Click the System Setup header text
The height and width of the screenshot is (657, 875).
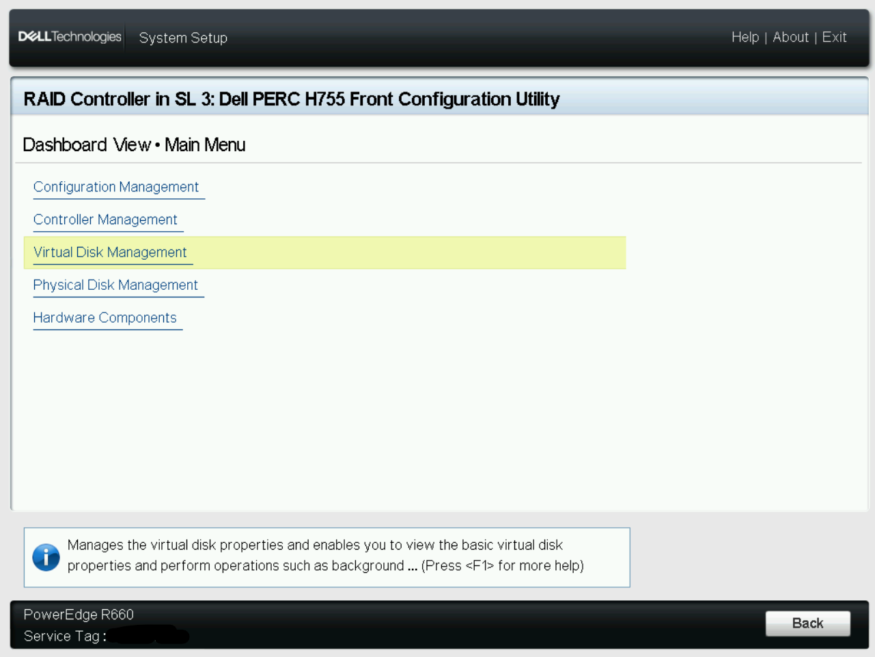[183, 38]
